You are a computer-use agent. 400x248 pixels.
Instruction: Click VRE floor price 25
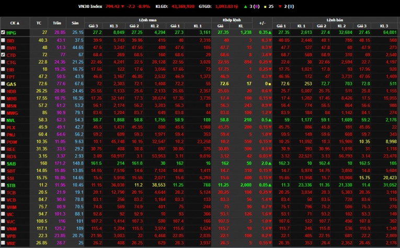click(81, 243)
